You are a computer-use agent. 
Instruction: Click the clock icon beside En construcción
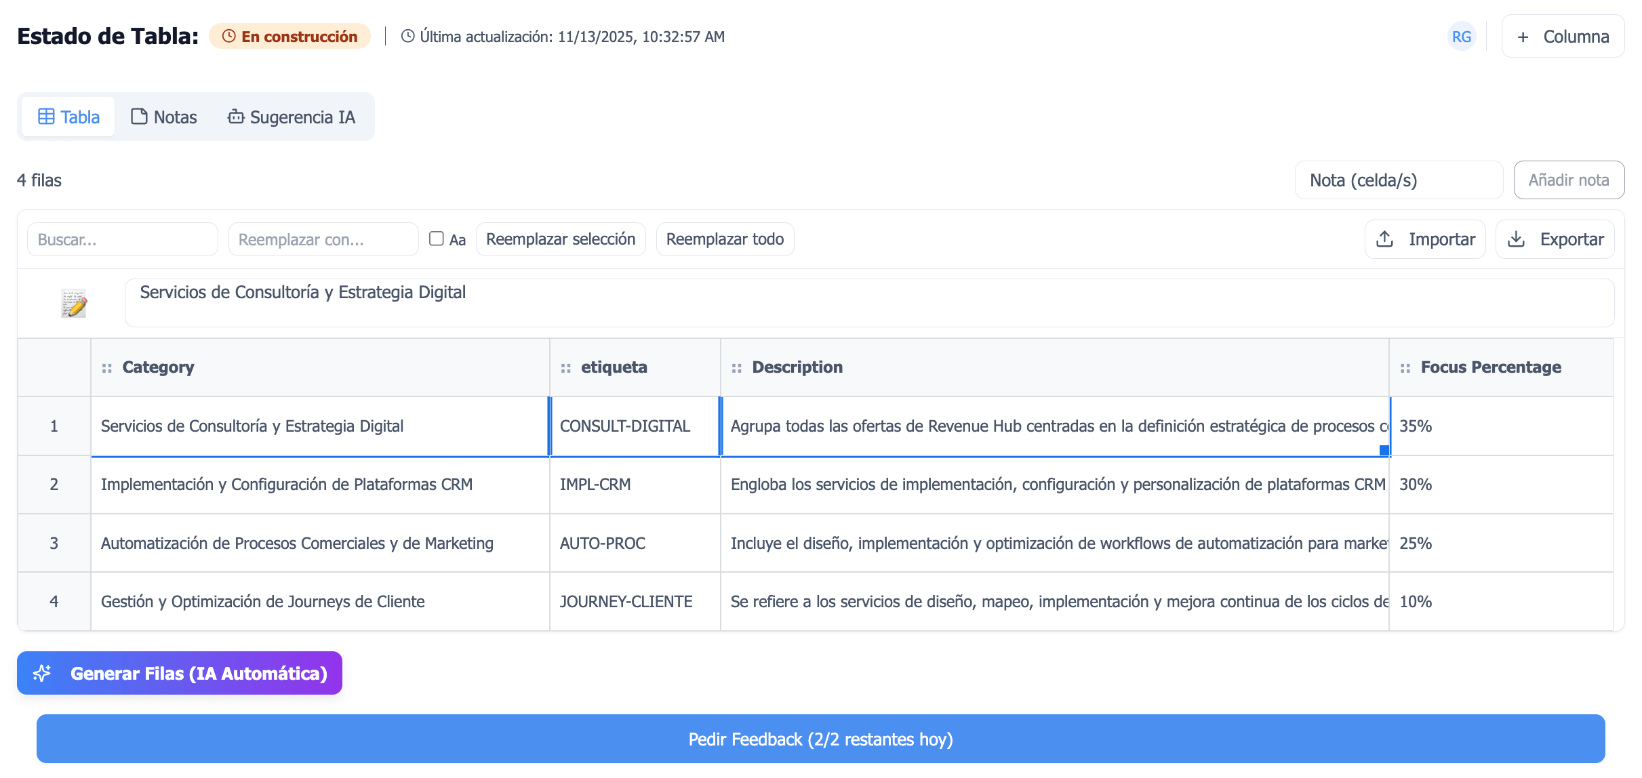click(228, 37)
